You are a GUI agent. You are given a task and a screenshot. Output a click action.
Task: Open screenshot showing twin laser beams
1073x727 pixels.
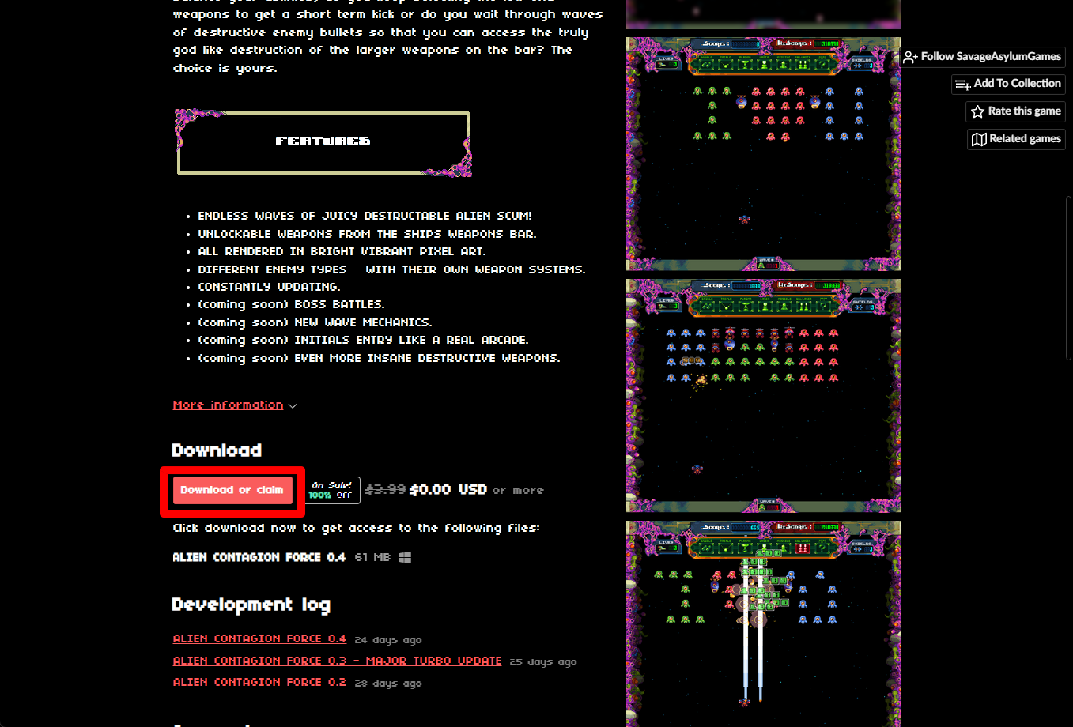(763, 623)
